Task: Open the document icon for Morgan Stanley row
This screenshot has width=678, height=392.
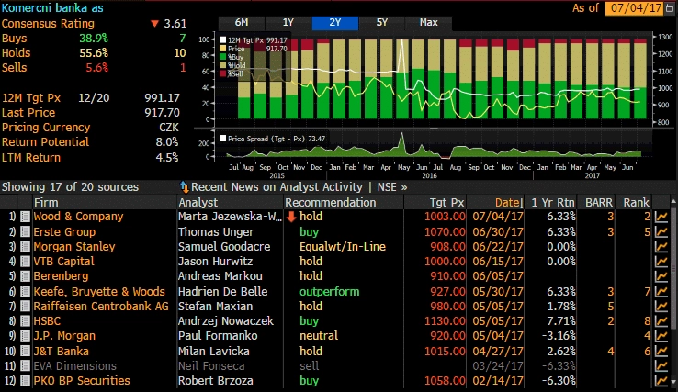Action: (x=25, y=246)
